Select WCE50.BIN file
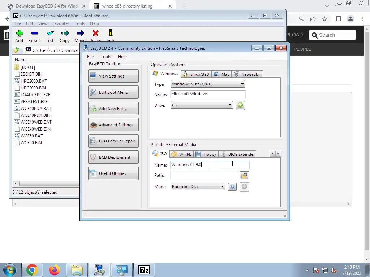The height and width of the screenshot is (277, 370). pyautogui.click(x=28, y=142)
